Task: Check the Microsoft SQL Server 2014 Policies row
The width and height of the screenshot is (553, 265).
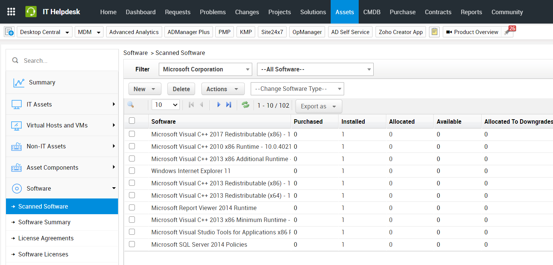Action: coord(132,244)
